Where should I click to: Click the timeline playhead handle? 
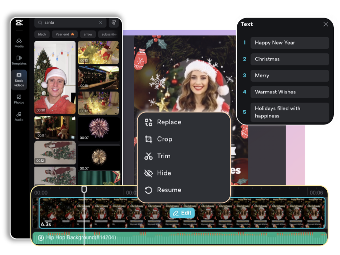(84, 189)
